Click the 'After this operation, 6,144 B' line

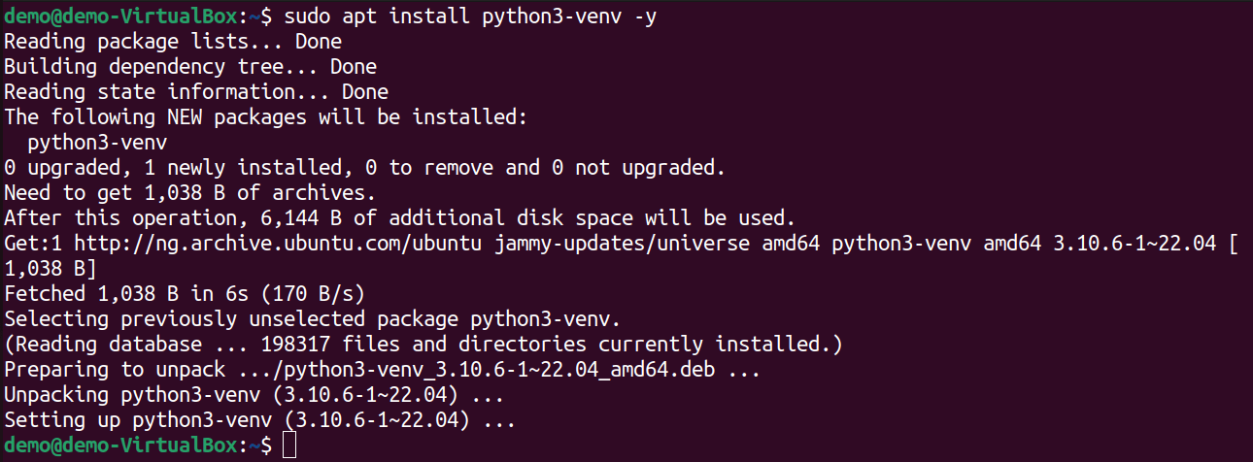click(400, 219)
